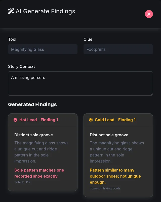This screenshot has height=202, width=161.
Task: Click the common hiking boots note
Action: click(x=105, y=188)
